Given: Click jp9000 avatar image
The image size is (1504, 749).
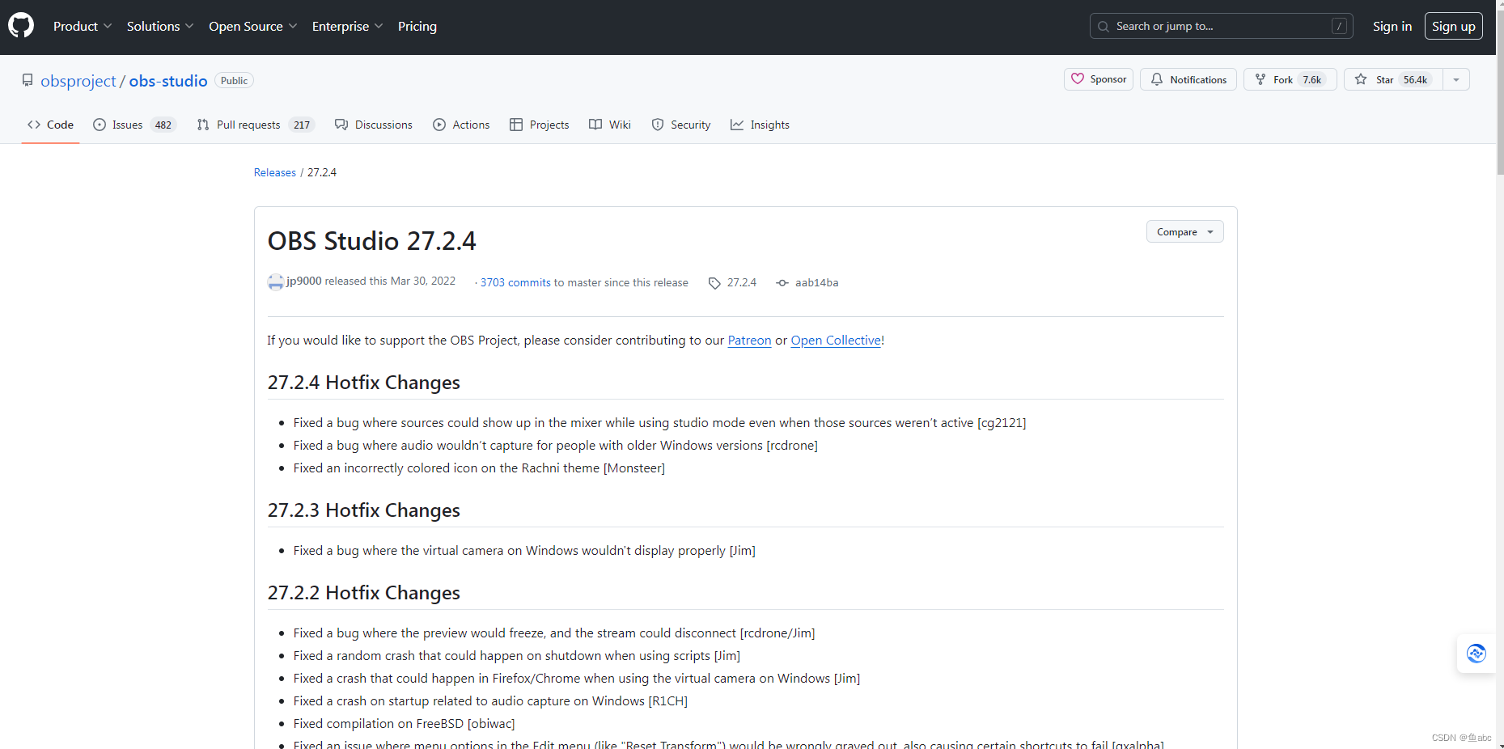Looking at the screenshot, I should (276, 282).
